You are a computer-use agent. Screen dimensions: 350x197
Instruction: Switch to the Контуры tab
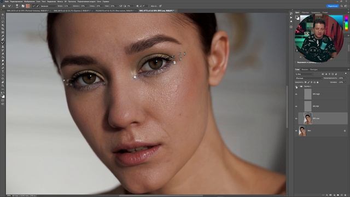(x=314, y=69)
